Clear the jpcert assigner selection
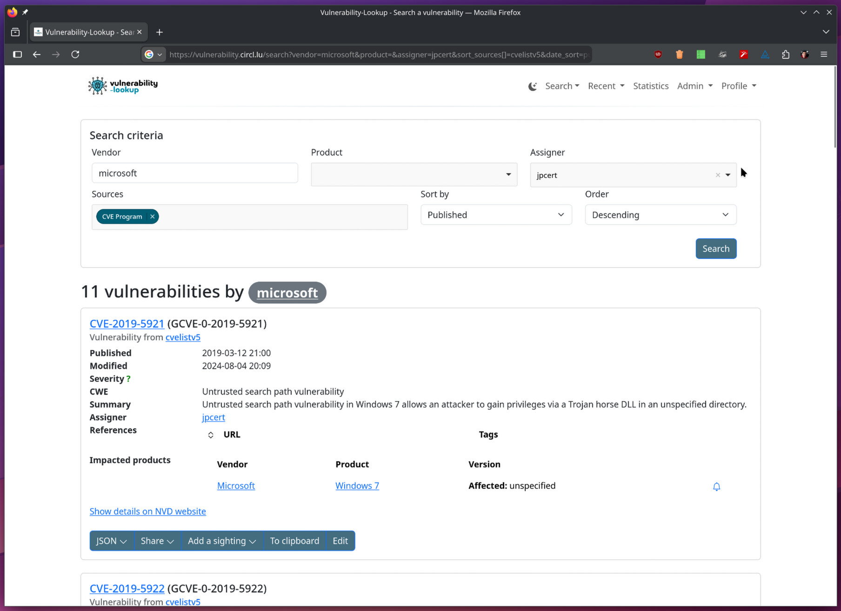841x611 pixels. tap(718, 175)
